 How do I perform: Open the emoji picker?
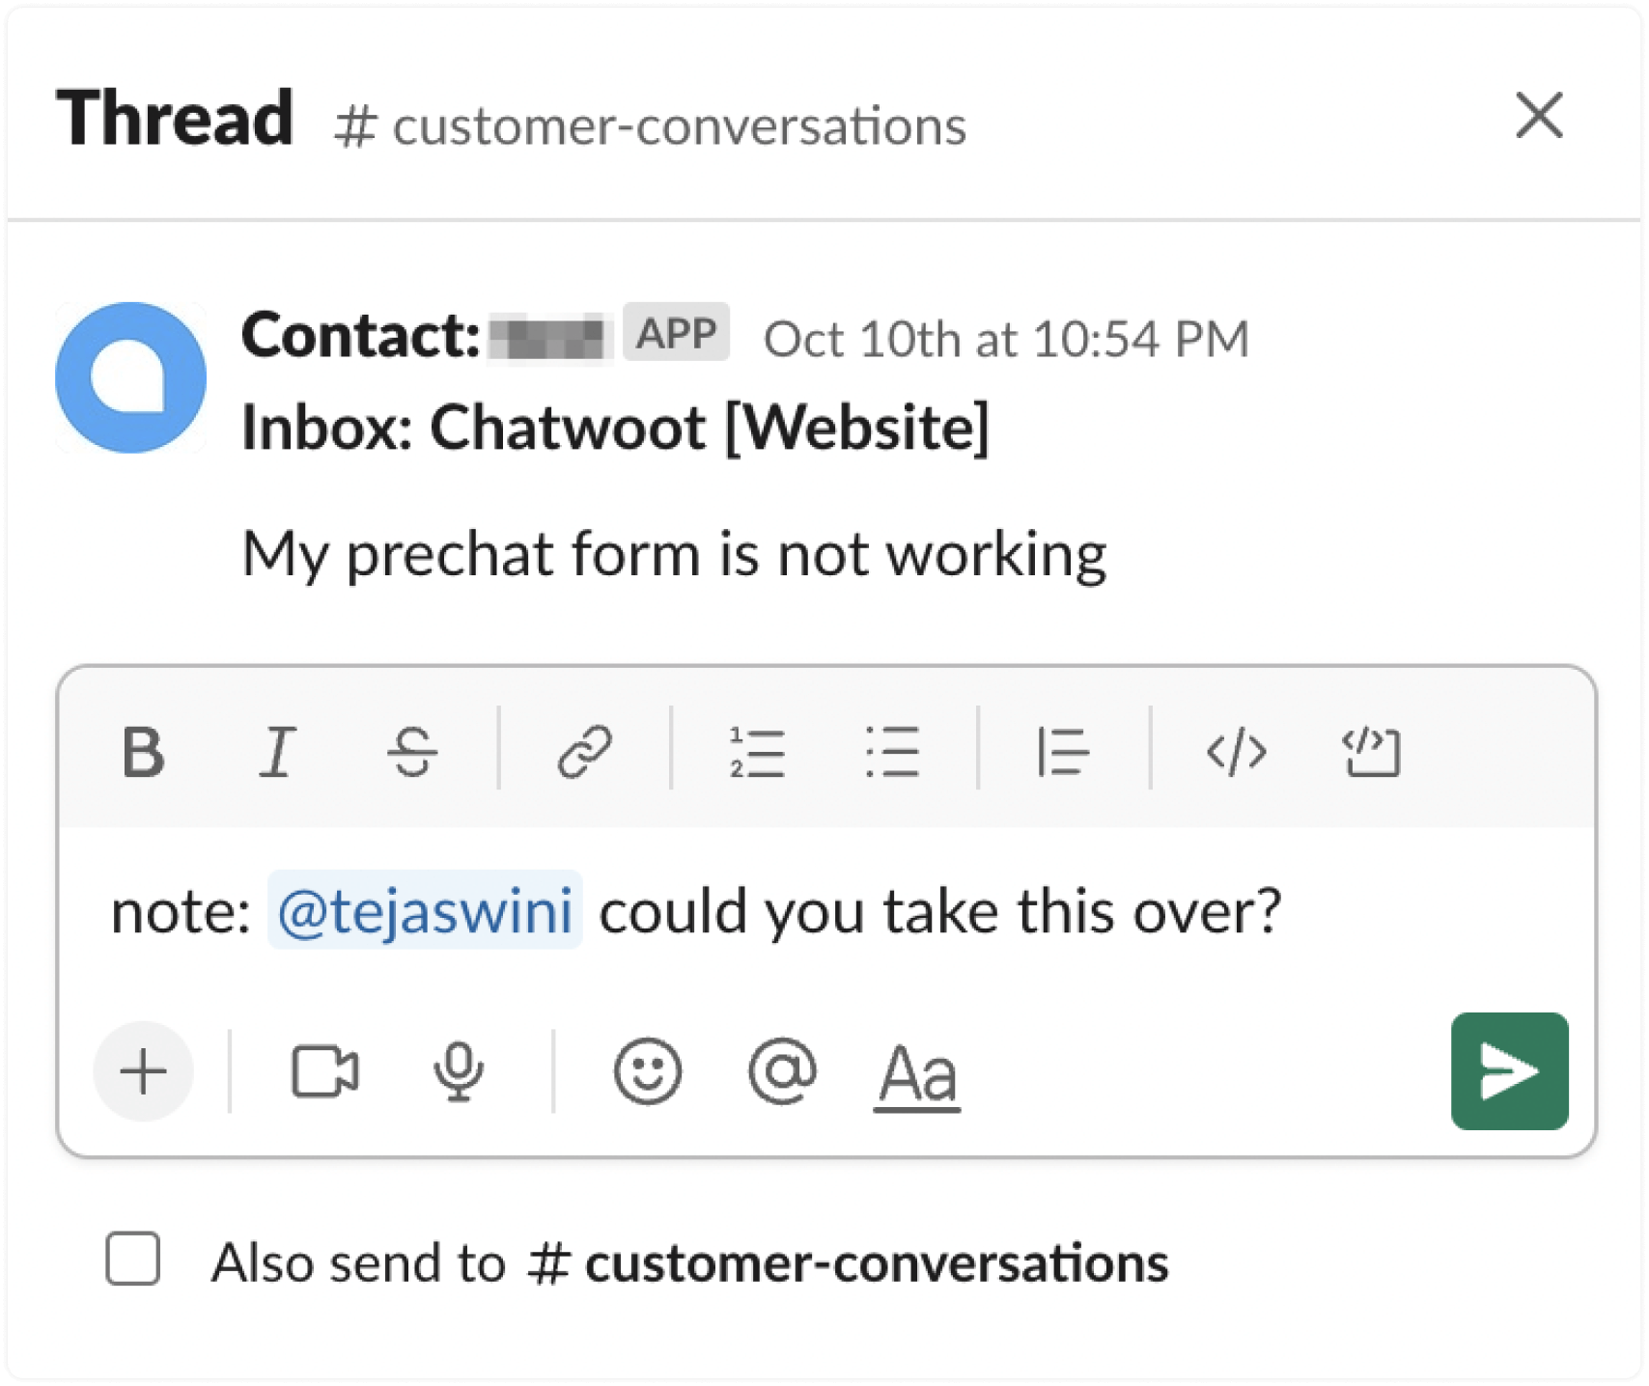tap(648, 1071)
